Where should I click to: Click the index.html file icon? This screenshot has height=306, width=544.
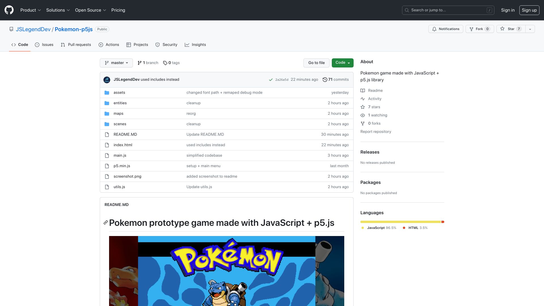coord(107,145)
